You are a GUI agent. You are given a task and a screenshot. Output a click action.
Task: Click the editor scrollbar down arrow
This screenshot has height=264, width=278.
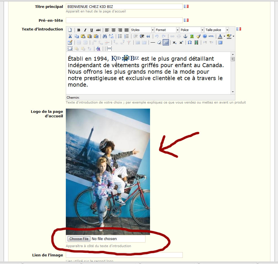pos(233,92)
